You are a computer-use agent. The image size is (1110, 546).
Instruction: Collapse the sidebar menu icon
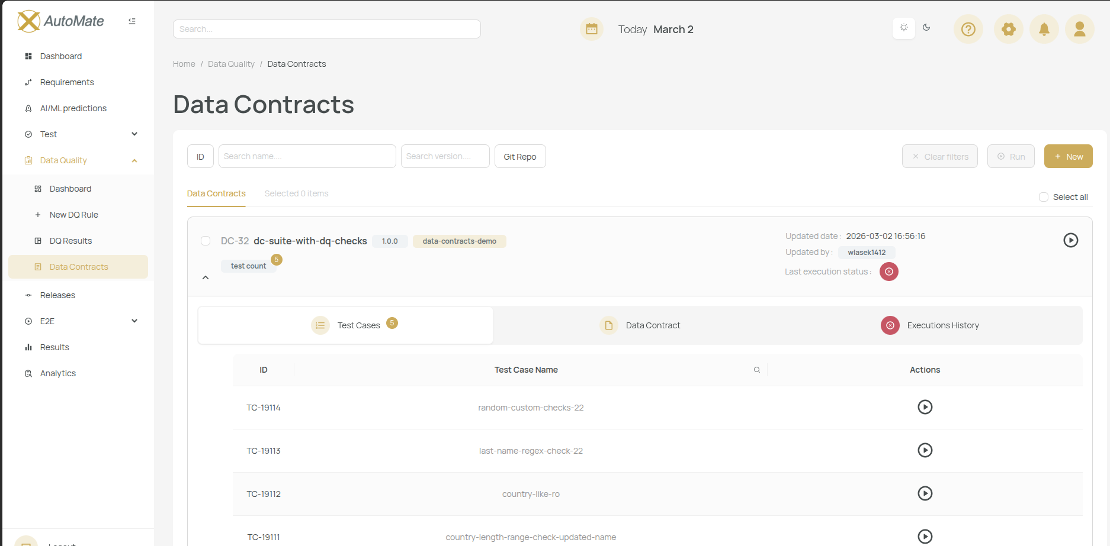tap(132, 21)
